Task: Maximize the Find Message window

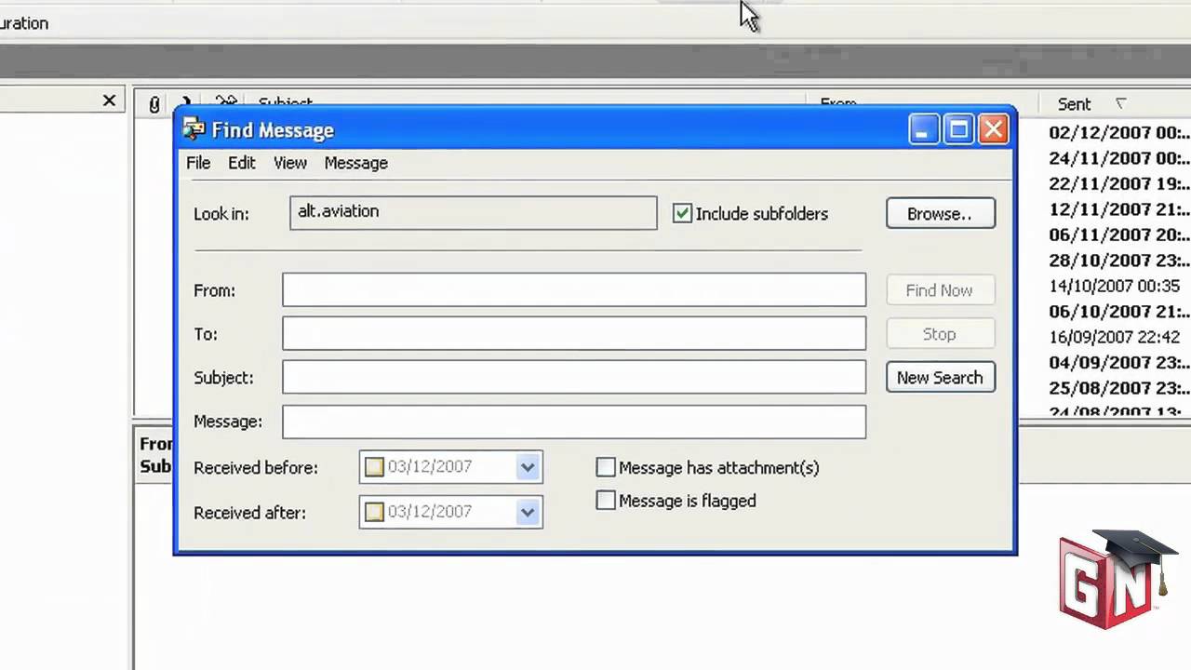Action: (x=958, y=129)
